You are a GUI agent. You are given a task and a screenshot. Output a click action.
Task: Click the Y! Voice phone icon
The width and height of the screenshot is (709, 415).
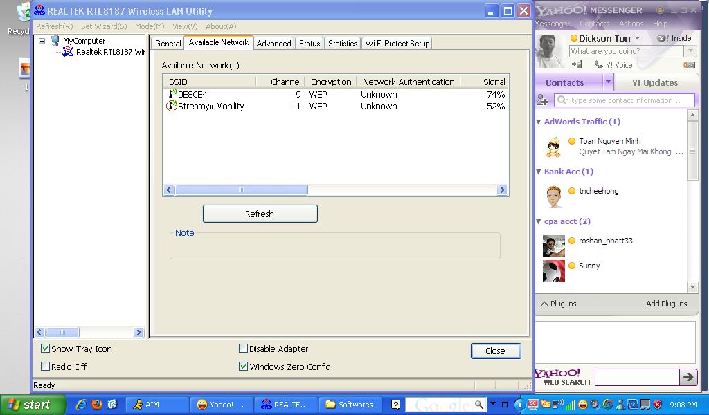tap(599, 65)
